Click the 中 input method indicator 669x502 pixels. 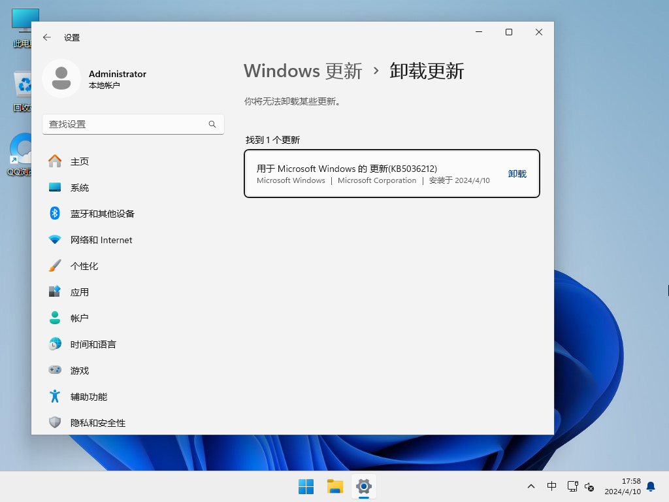click(552, 486)
